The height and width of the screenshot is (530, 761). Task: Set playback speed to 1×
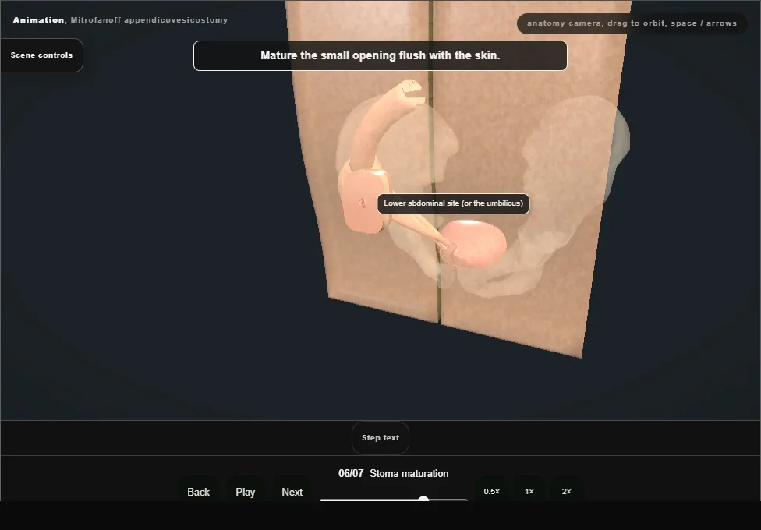pyautogui.click(x=529, y=491)
